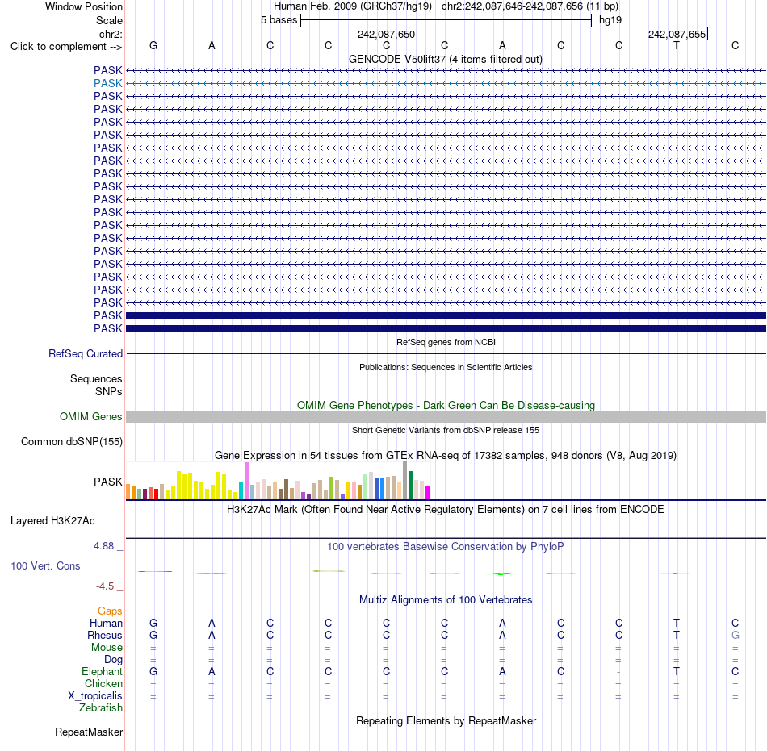The height and width of the screenshot is (751, 767).
Task: Select the 'X_tropicalis' alignment row label
Action: pyautogui.click(x=95, y=696)
